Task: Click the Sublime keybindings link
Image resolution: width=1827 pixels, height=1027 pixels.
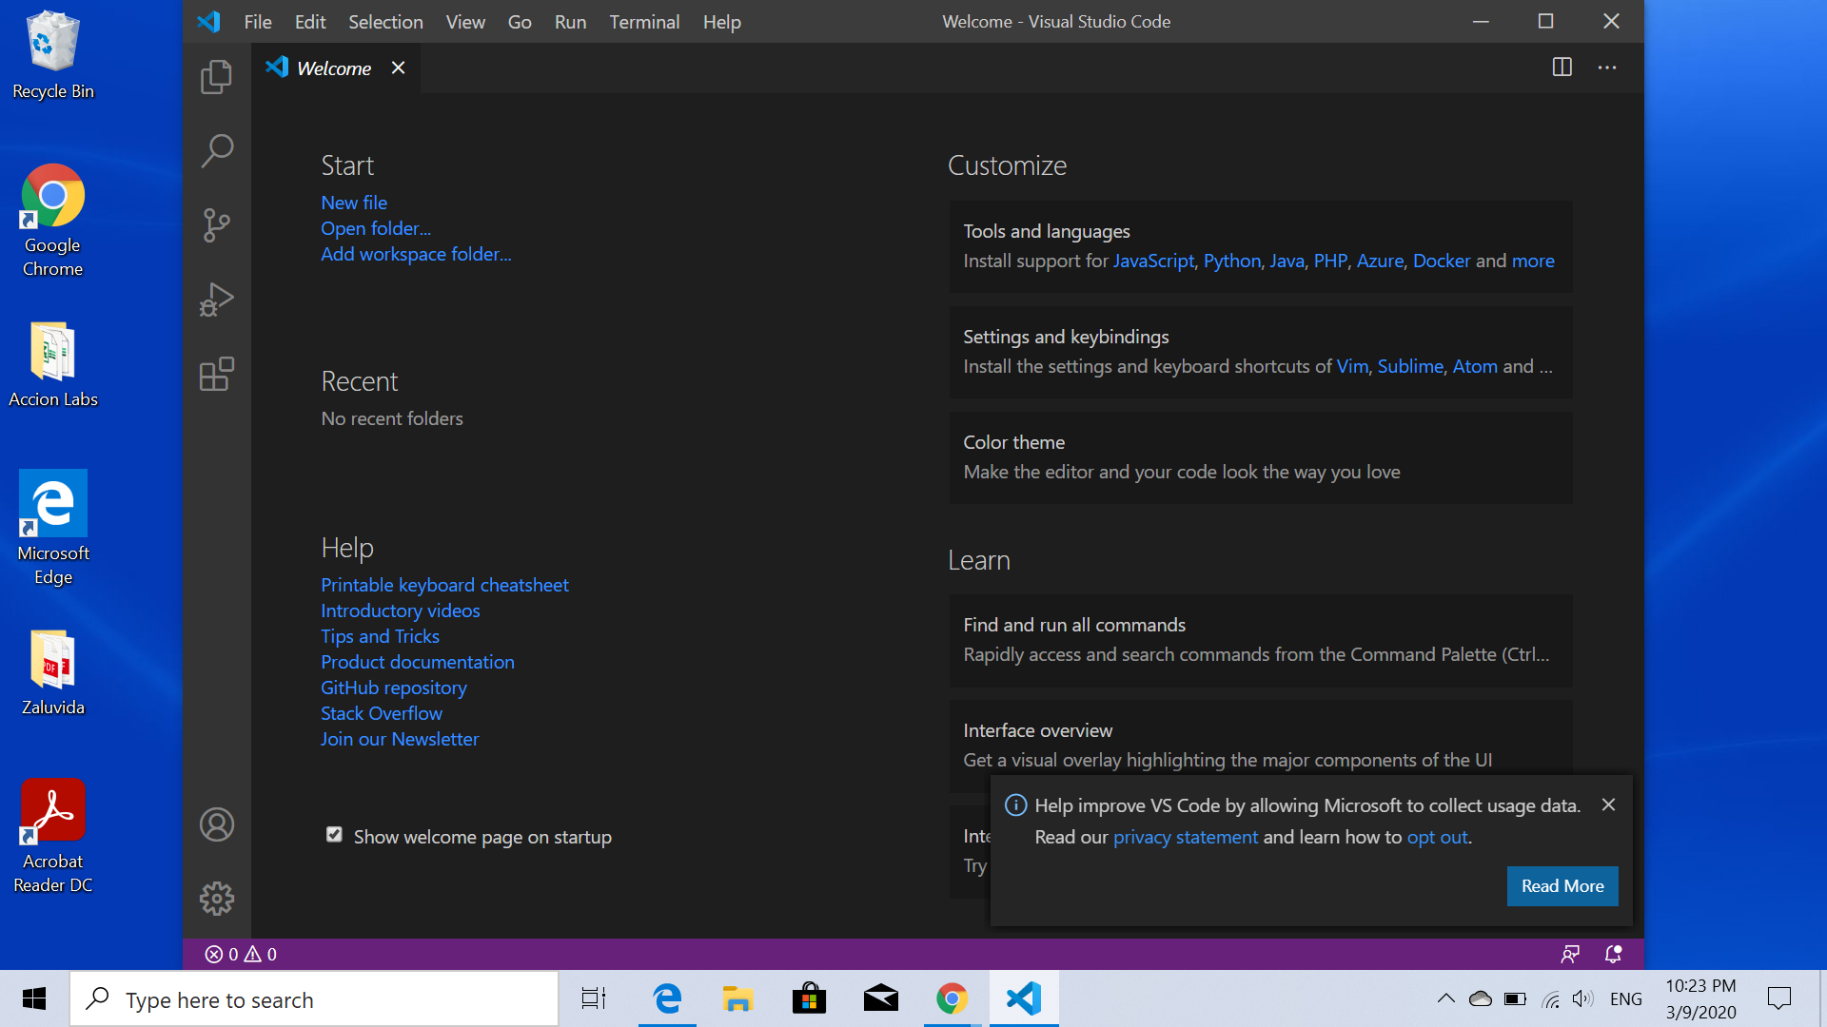Action: [x=1410, y=366]
